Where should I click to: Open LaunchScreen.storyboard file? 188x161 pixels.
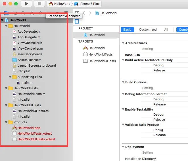(x=34, y=65)
